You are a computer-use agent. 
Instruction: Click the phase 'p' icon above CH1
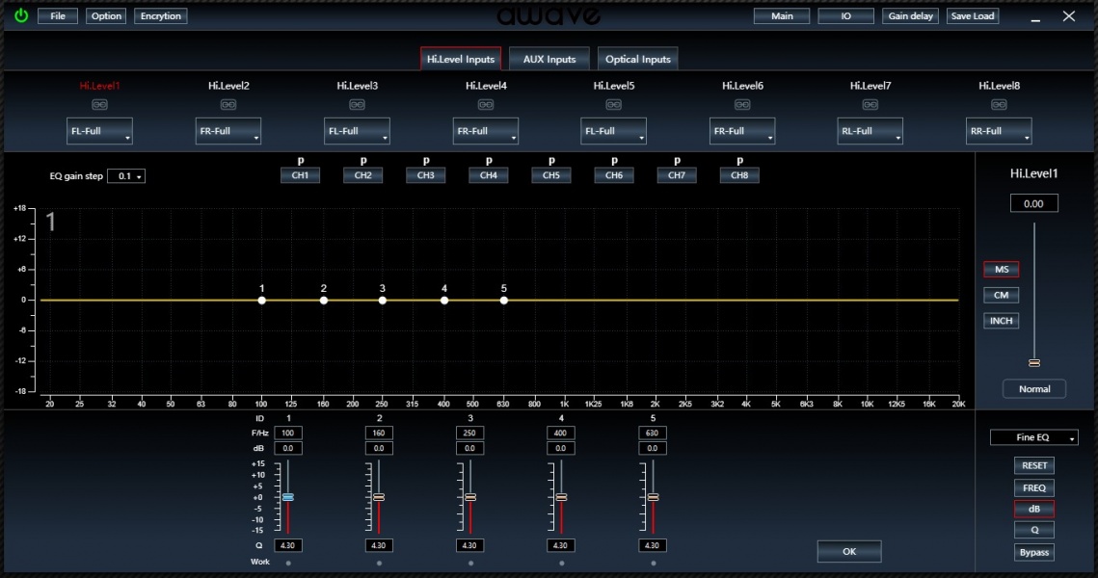(301, 161)
